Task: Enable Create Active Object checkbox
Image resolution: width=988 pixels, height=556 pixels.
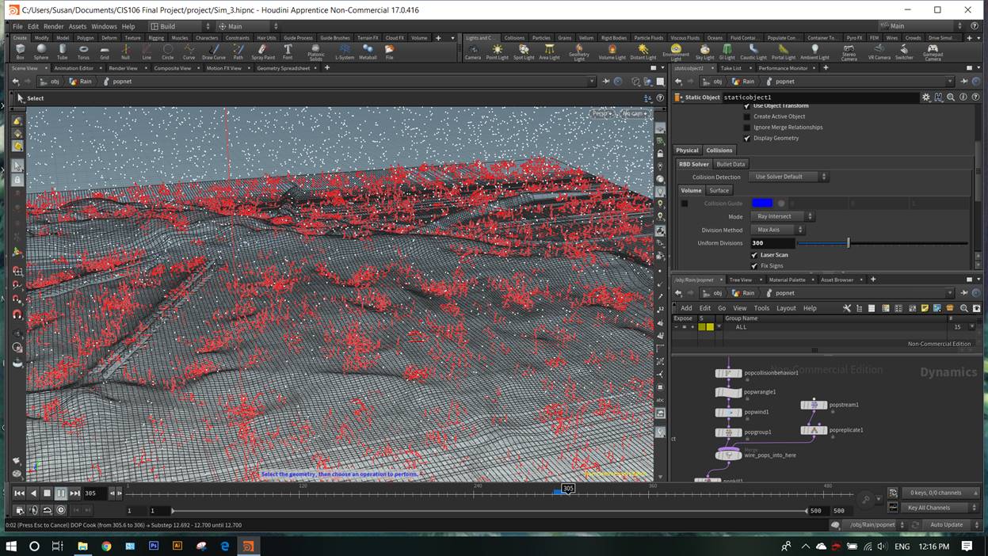Action: pos(746,116)
